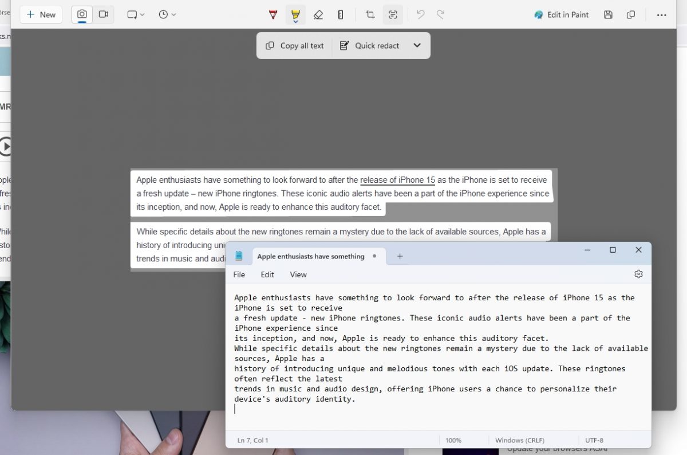Screen dimensions: 687x455
Task: Toggle the text actions mode
Action: 393,14
